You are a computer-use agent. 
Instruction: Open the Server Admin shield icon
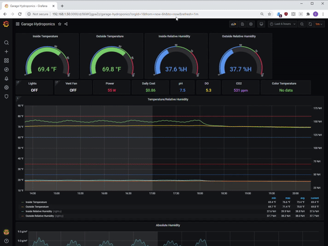7,96
